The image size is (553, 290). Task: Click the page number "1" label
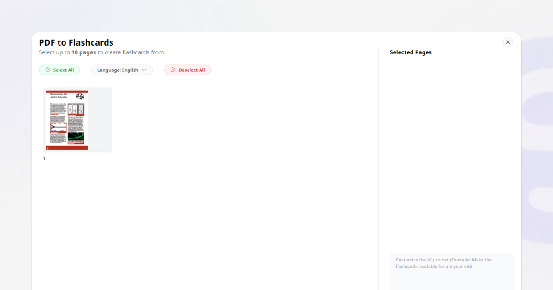(x=45, y=158)
